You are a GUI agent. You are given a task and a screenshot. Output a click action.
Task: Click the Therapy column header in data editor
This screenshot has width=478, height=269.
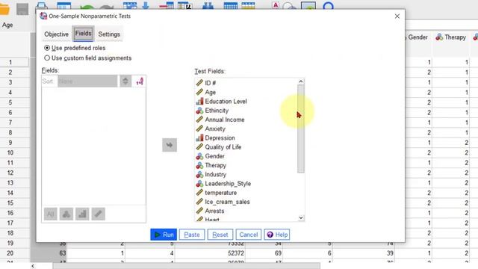pyautogui.click(x=451, y=37)
